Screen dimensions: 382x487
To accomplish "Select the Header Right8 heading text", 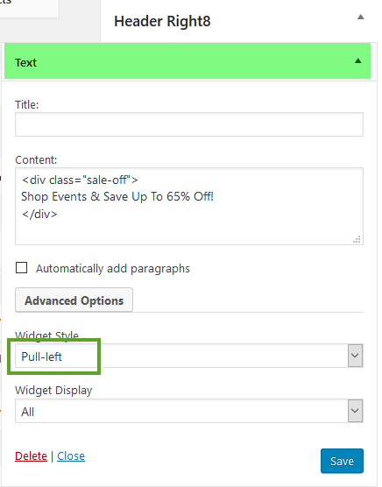I will 162,21.
